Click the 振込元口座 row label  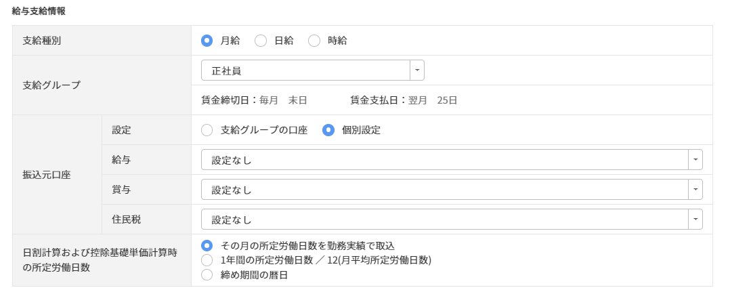pos(43,175)
